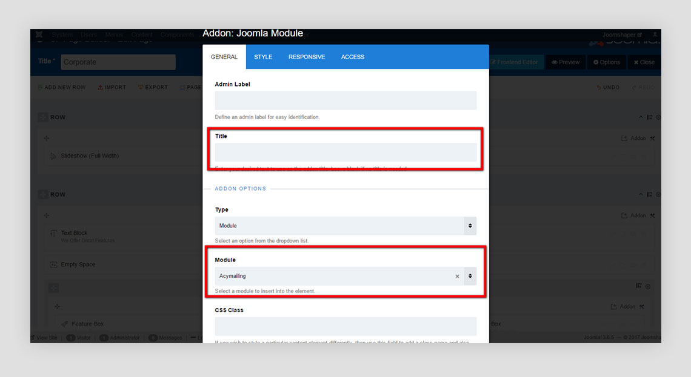Screen dimensions: 691x377
Task: Click the Addon link in the Text Block column
Action: pyautogui.click(x=633, y=215)
